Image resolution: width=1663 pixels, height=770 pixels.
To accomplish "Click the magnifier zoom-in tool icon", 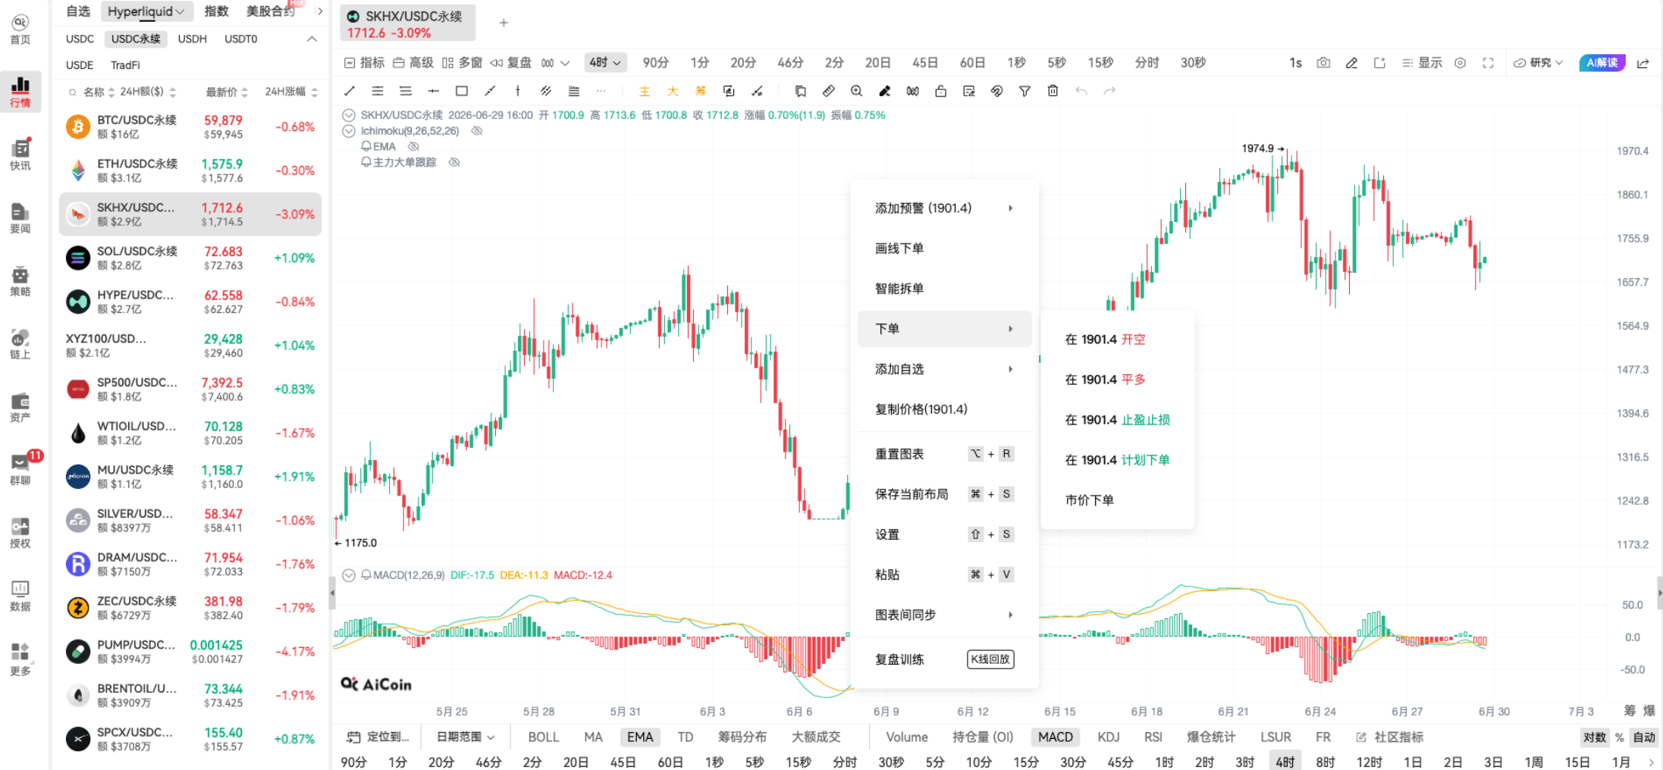I will [856, 91].
